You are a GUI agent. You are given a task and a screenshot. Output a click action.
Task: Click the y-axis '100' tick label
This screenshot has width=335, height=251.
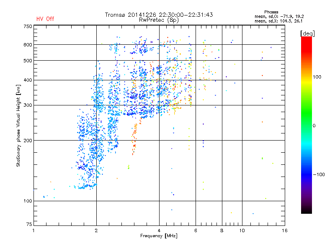click(x=28, y=201)
